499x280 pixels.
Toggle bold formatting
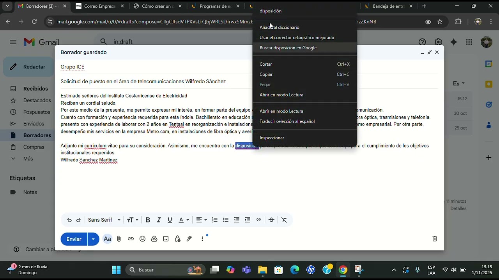pyautogui.click(x=148, y=220)
